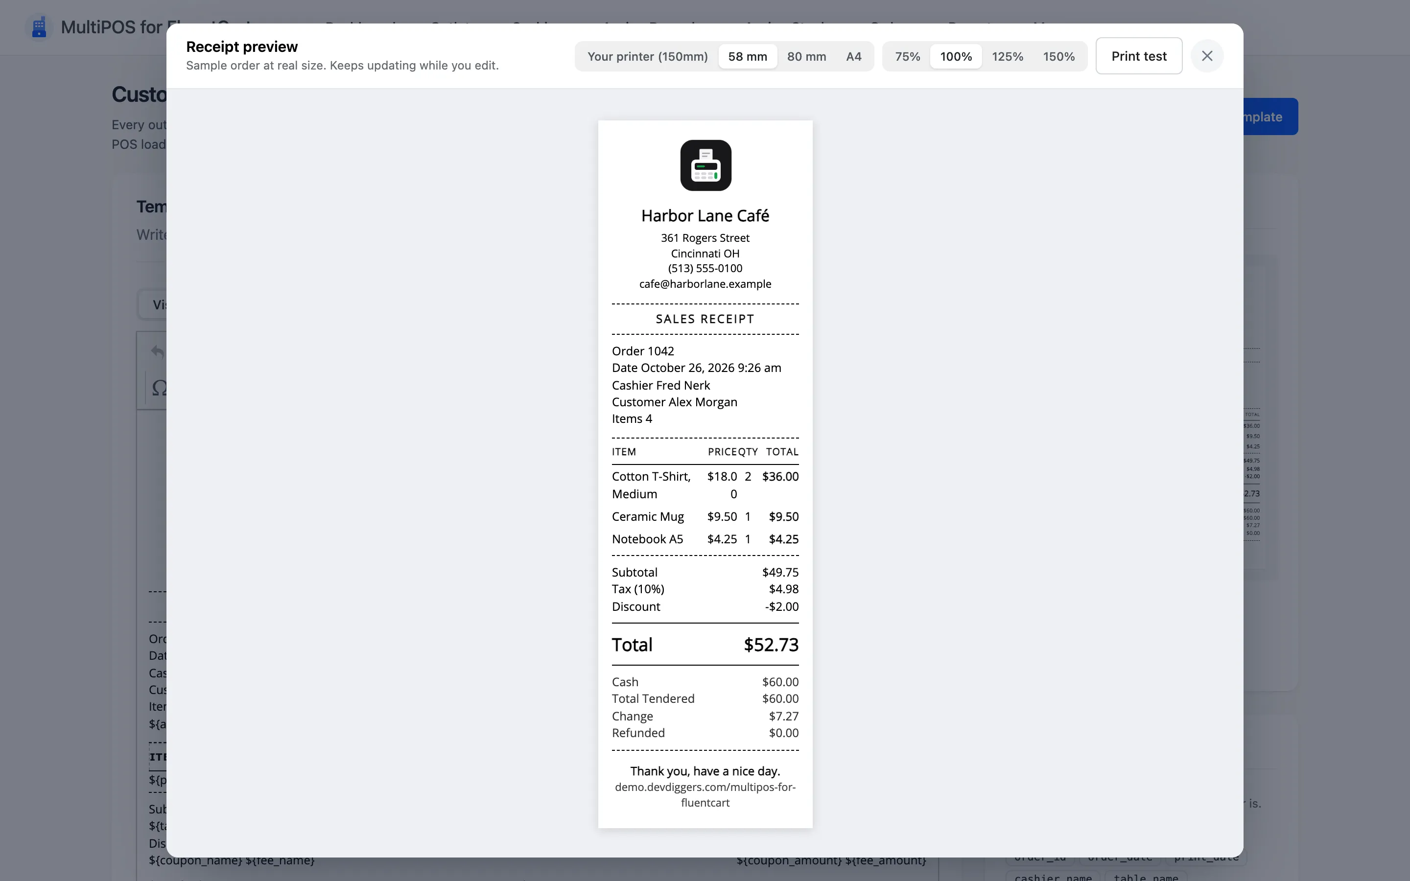This screenshot has height=881, width=1410.
Task: Click the (513) 555-0100 phone number
Action: point(705,268)
